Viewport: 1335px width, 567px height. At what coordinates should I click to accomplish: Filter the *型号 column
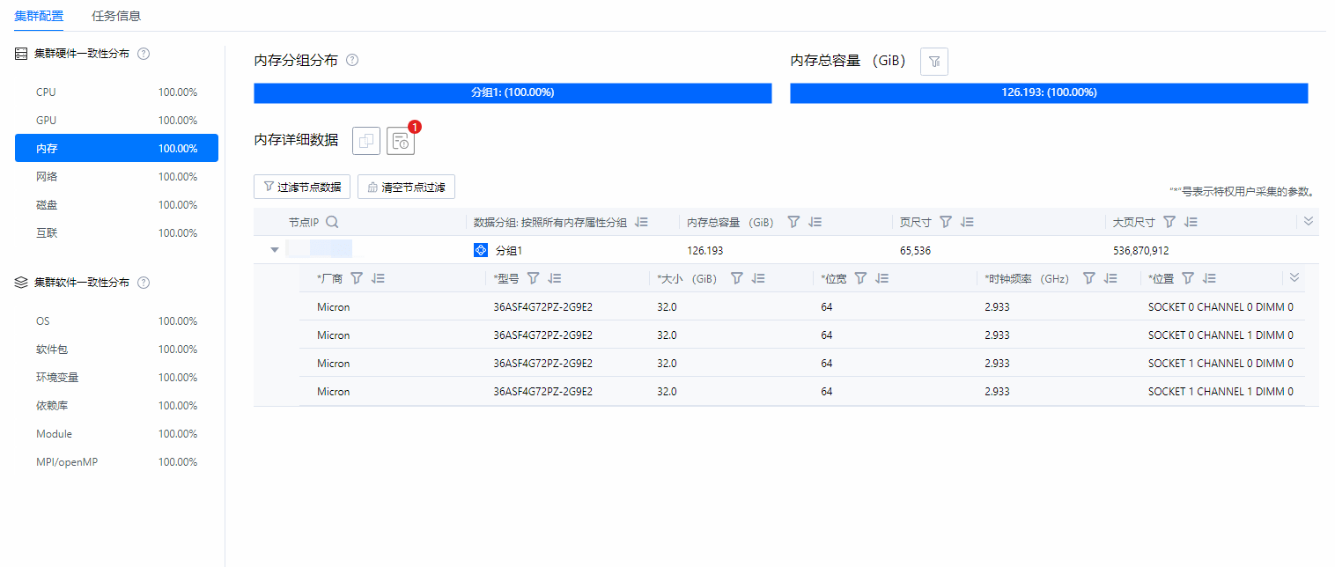(533, 278)
